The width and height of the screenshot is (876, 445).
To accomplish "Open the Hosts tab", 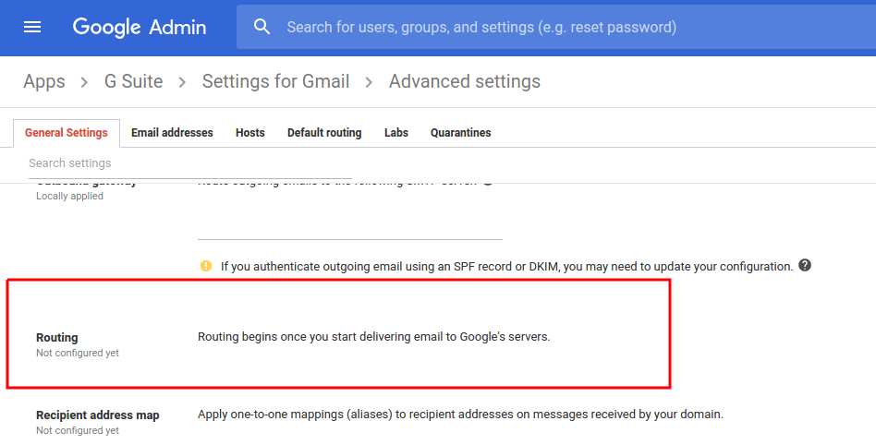I will 249,133.
